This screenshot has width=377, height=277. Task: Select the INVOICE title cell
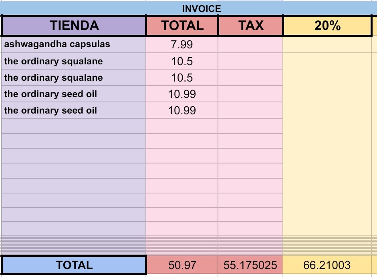(x=202, y=8)
